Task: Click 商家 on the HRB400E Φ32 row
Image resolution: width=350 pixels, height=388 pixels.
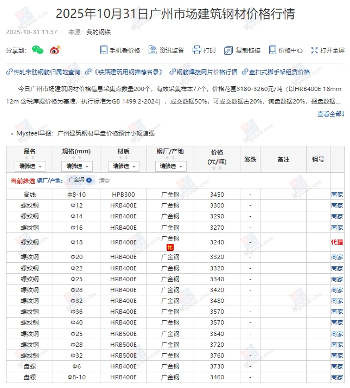Action: tap(337, 301)
